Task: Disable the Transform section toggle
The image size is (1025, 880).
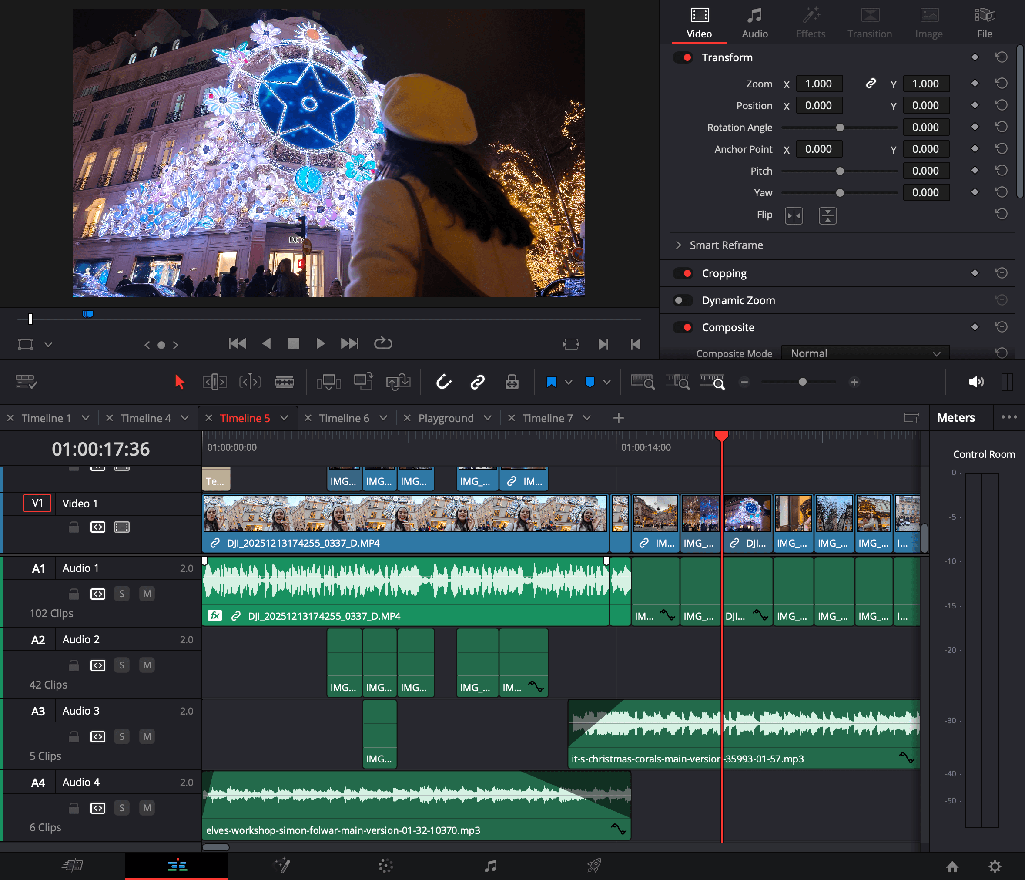Action: pyautogui.click(x=683, y=57)
